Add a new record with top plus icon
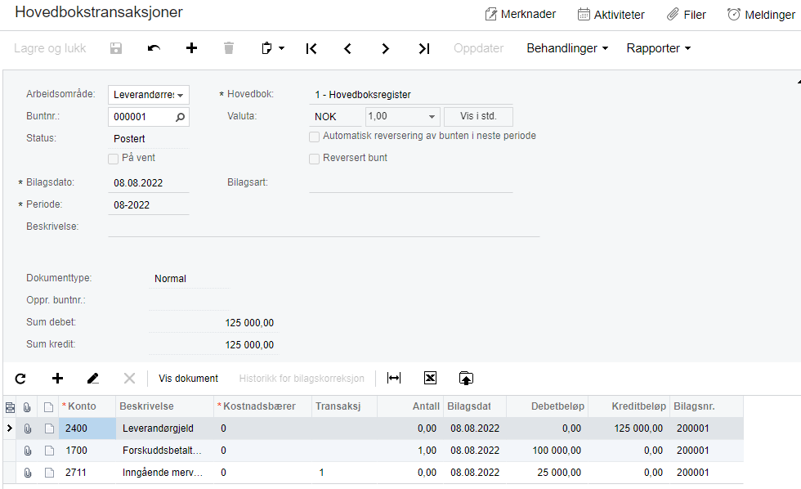This screenshot has height=489, width=801. pos(191,48)
